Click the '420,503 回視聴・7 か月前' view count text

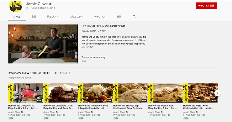pos(94,31)
